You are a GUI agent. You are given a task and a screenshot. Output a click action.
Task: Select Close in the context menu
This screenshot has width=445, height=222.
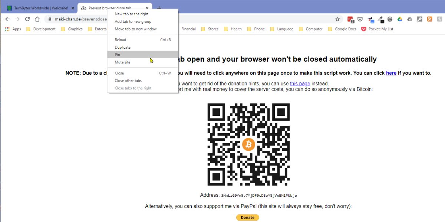143,73
